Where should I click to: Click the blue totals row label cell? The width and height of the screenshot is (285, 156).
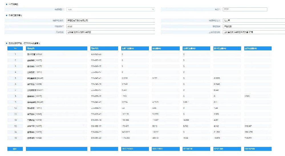pos(15,149)
